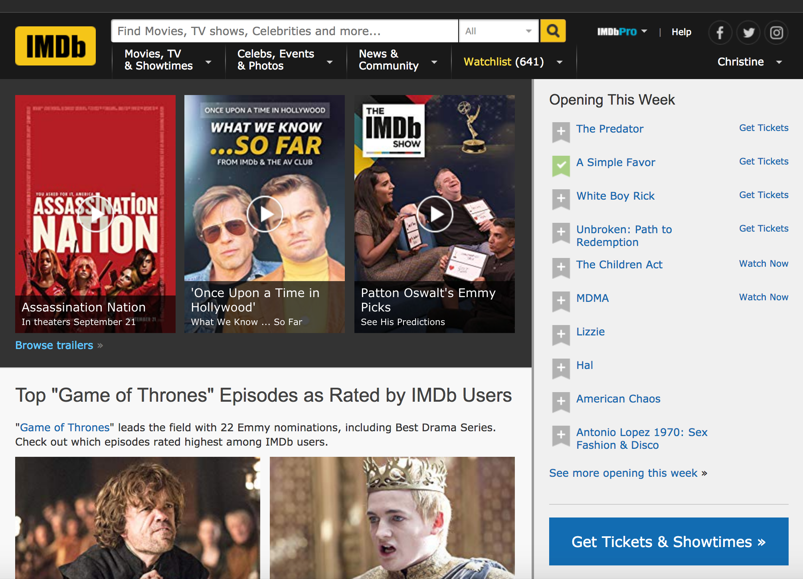Click Get Tickets & Showtimes button
The height and width of the screenshot is (579, 803).
[x=669, y=541]
